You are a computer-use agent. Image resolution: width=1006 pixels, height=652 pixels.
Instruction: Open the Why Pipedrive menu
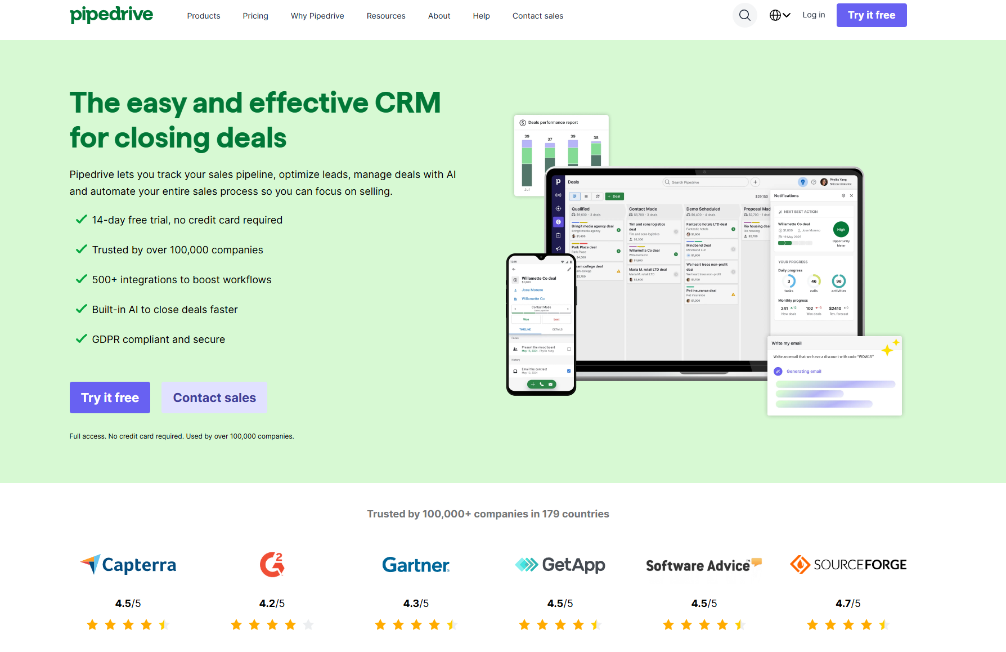click(317, 16)
